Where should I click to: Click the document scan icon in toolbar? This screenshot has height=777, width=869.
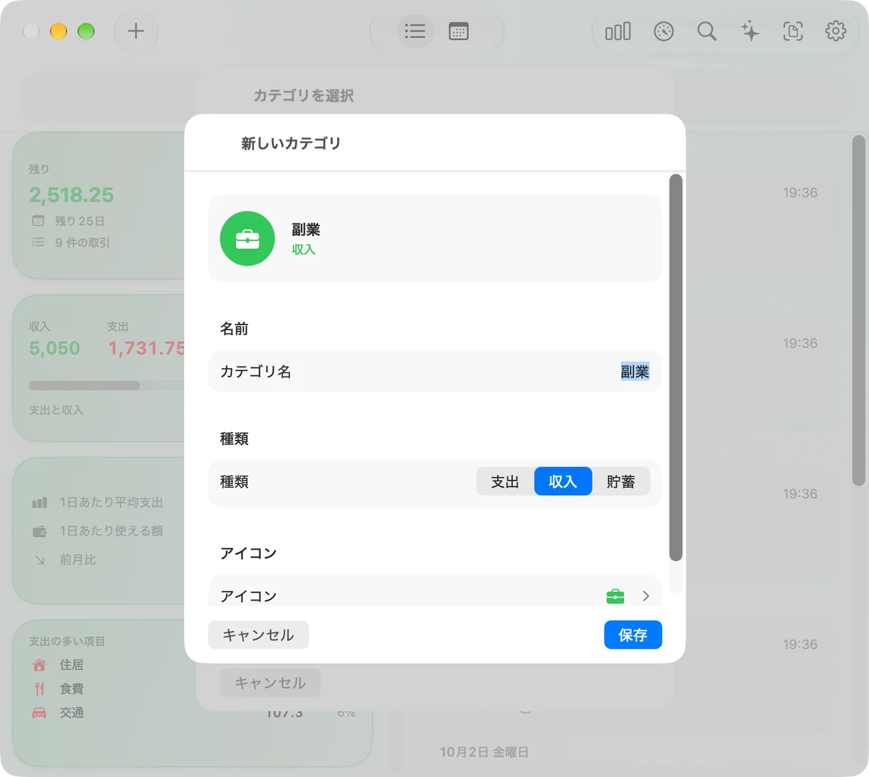click(793, 31)
